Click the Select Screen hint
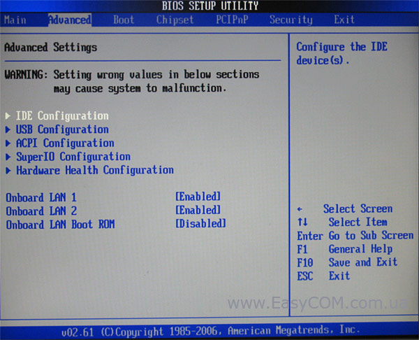This screenshot has width=419, height=340. coord(358,208)
